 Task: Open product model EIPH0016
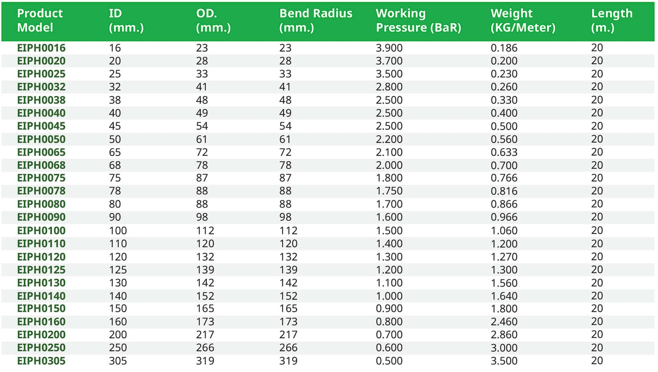[x=41, y=48]
